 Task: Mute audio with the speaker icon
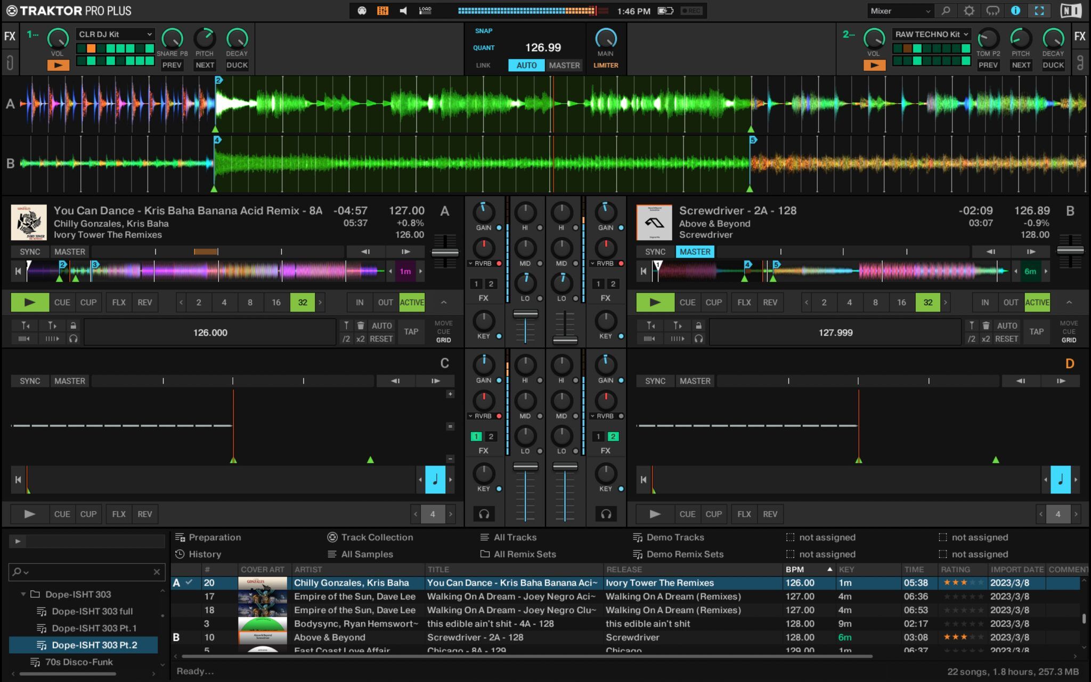pos(403,10)
